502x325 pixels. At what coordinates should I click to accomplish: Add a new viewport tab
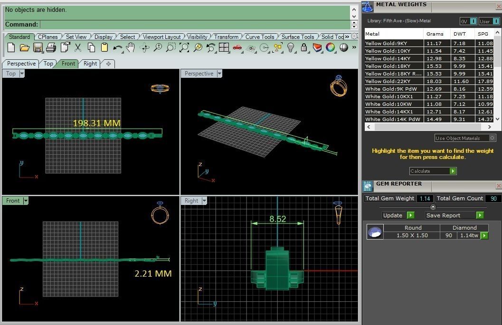109,64
